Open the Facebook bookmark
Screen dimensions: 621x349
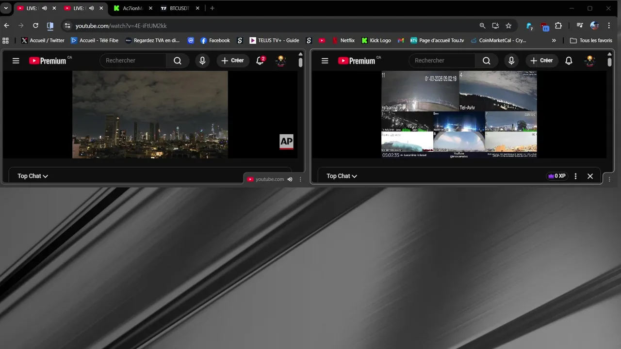(x=215, y=40)
